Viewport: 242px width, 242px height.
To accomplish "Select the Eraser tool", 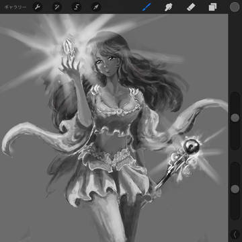I will pos(191,7).
